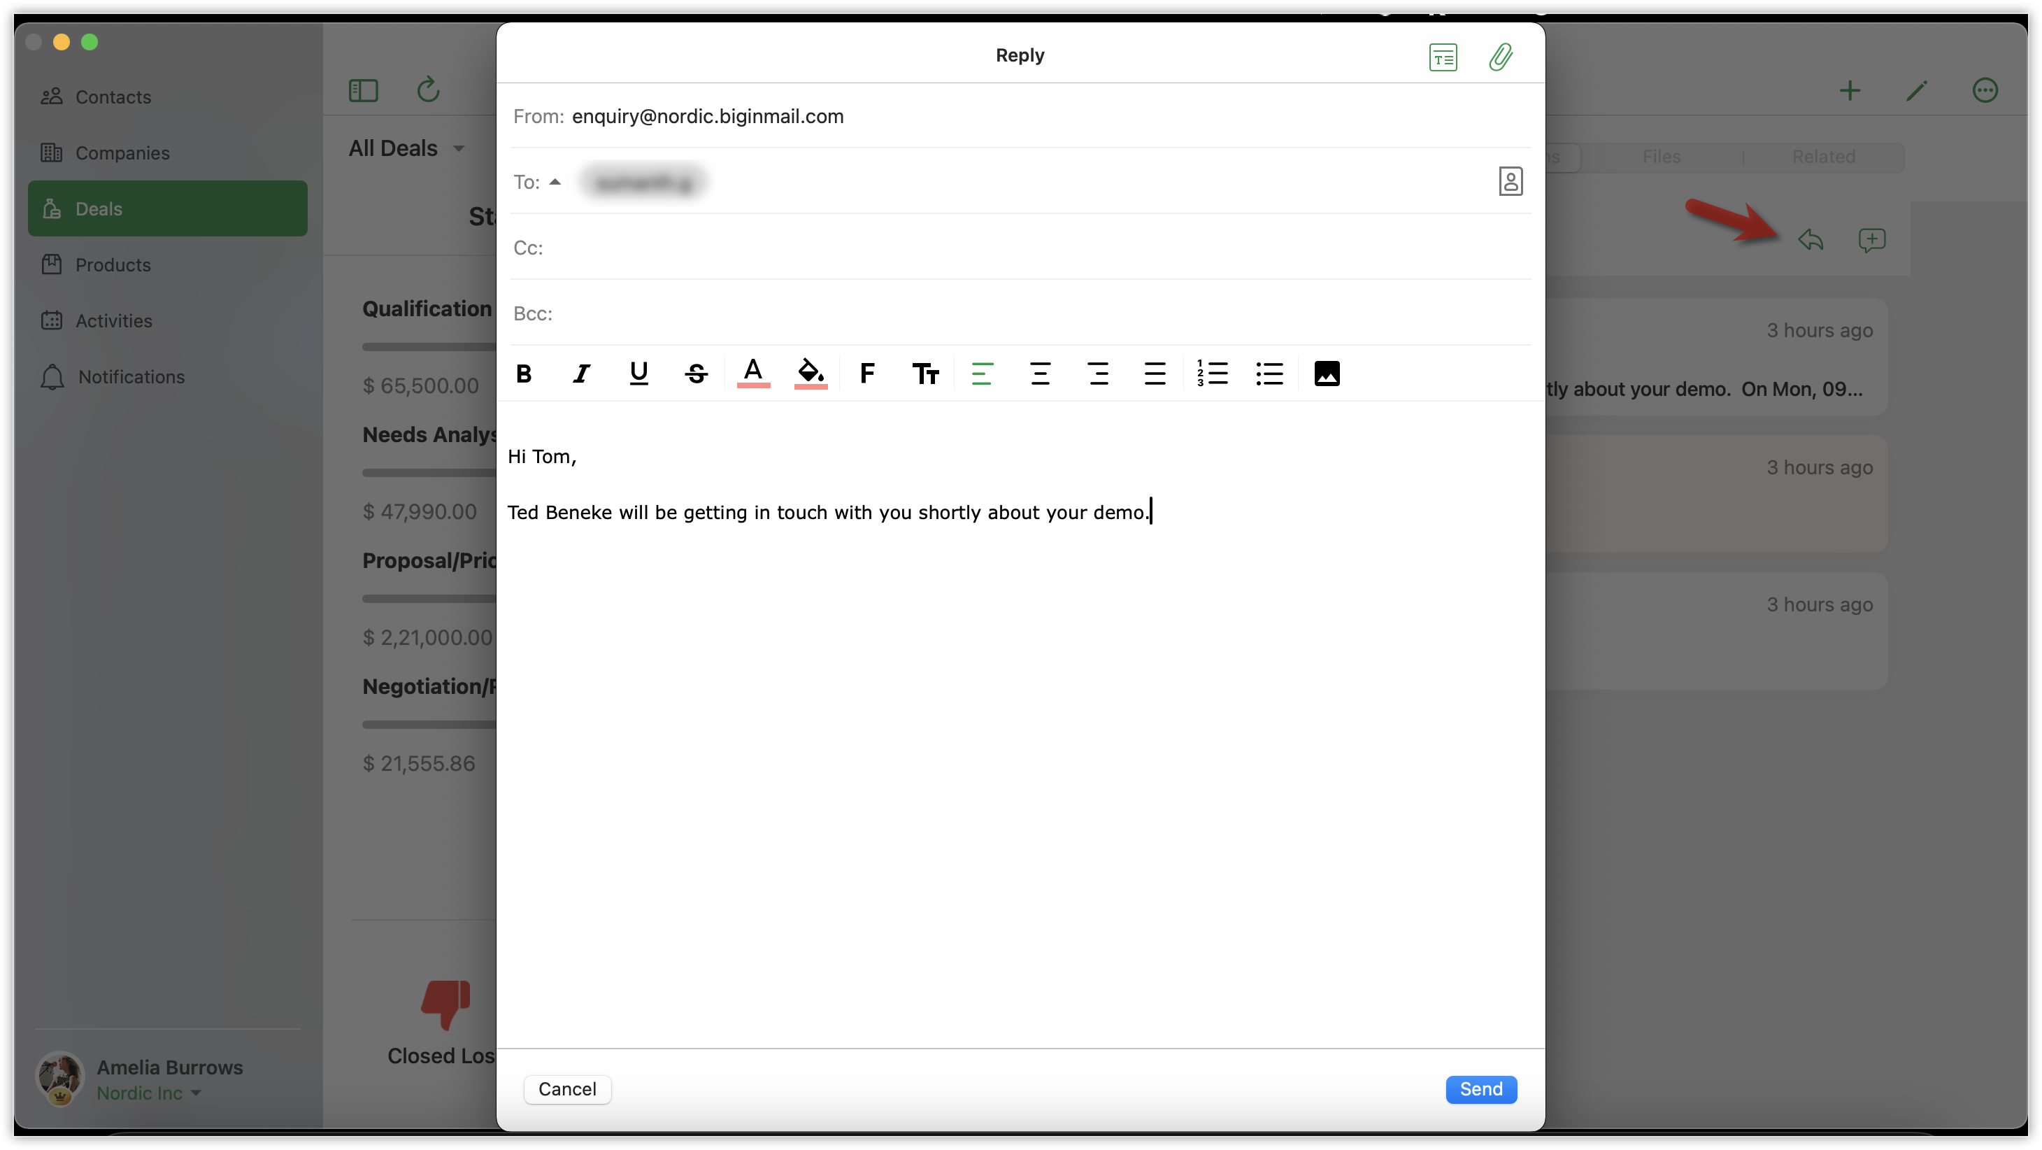Cancel the reply draft
This screenshot has width=2042, height=1150.
coord(566,1089)
